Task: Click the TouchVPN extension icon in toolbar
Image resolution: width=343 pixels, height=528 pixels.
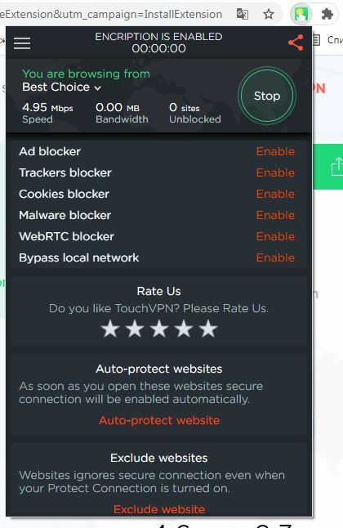Action: click(301, 14)
